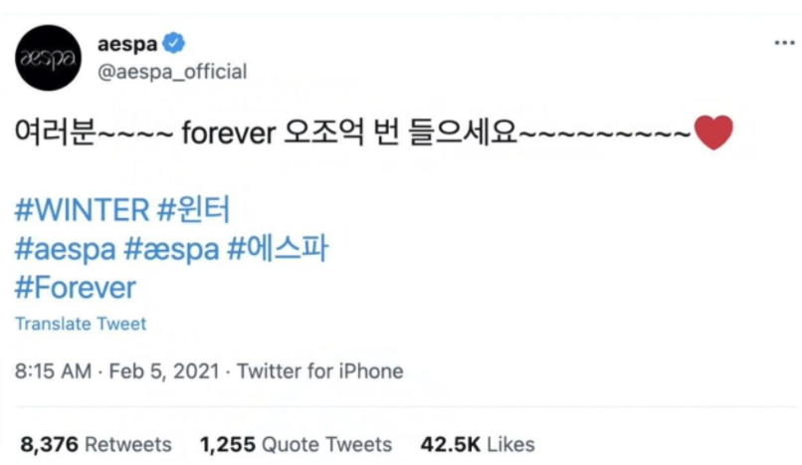View the 1,255 Quote Tweets

point(296,444)
